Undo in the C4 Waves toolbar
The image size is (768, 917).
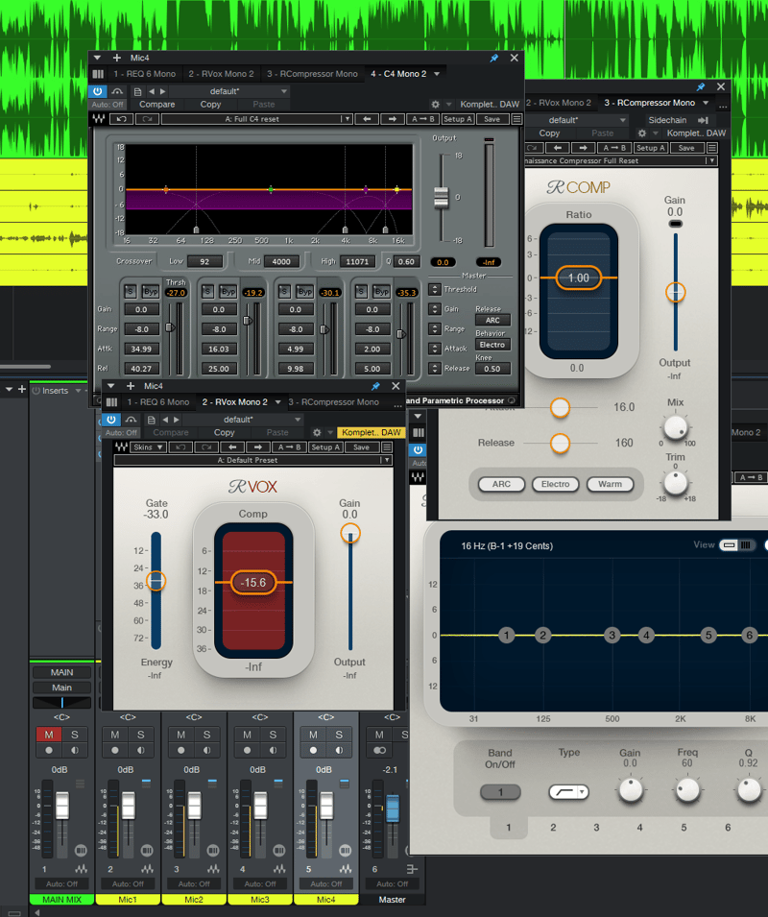121,119
